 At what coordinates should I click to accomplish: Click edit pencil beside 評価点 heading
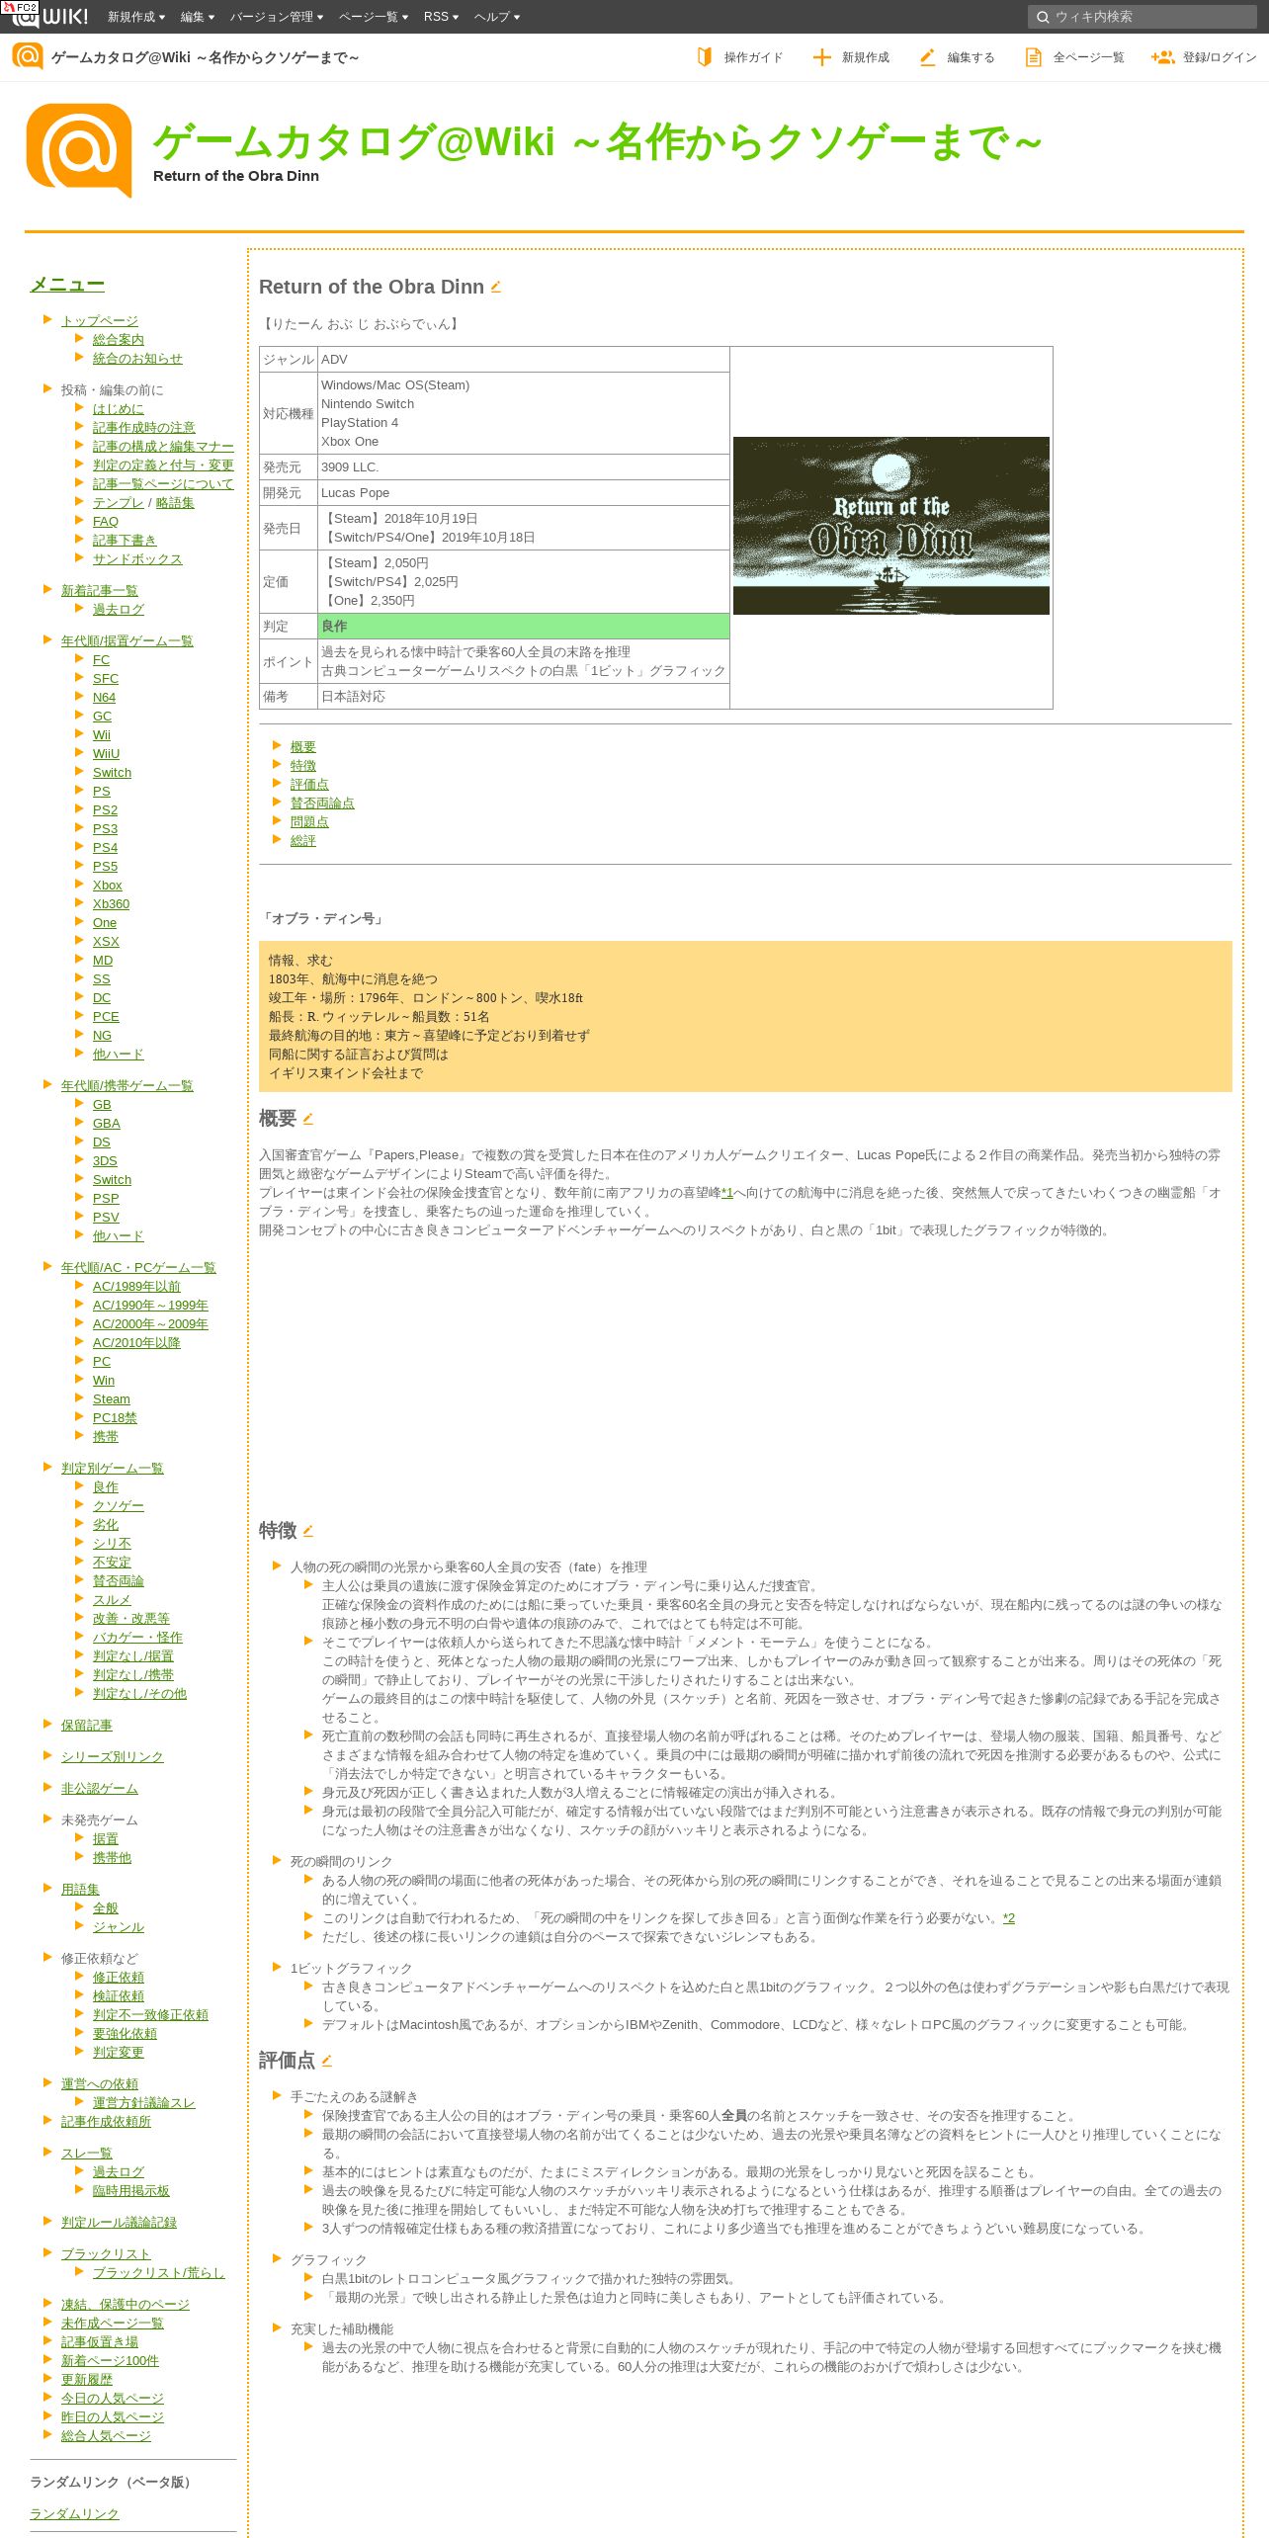pyautogui.click(x=326, y=2061)
